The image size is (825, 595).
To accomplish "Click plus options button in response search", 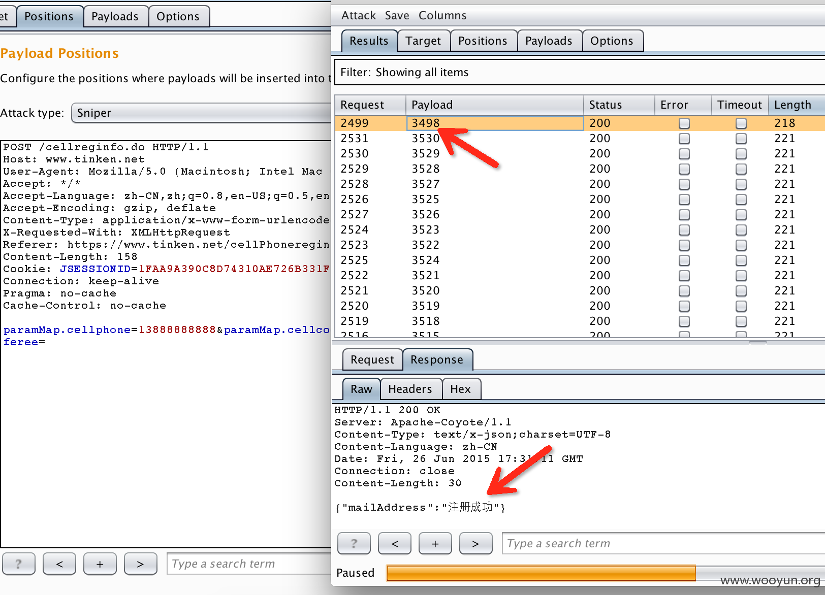I will [435, 544].
